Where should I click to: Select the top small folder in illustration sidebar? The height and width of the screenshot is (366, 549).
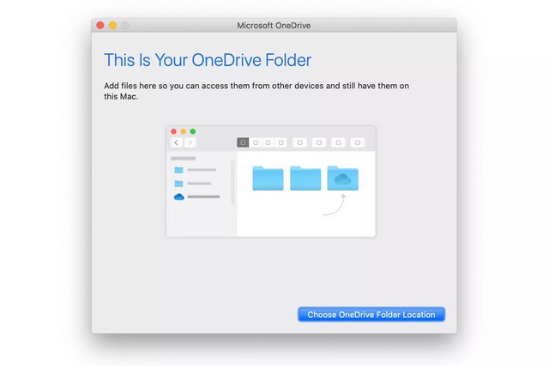click(x=179, y=170)
